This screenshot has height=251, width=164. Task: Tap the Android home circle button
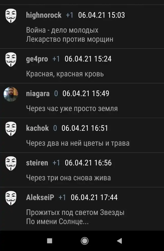tap(85, 241)
